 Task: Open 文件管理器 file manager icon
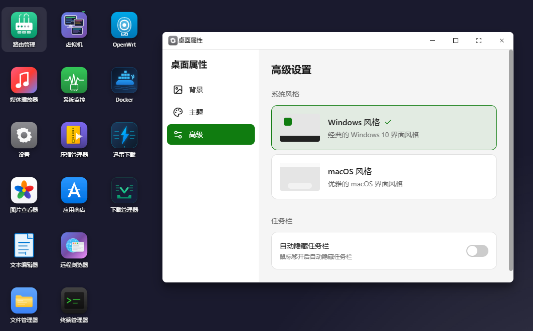[x=24, y=300]
